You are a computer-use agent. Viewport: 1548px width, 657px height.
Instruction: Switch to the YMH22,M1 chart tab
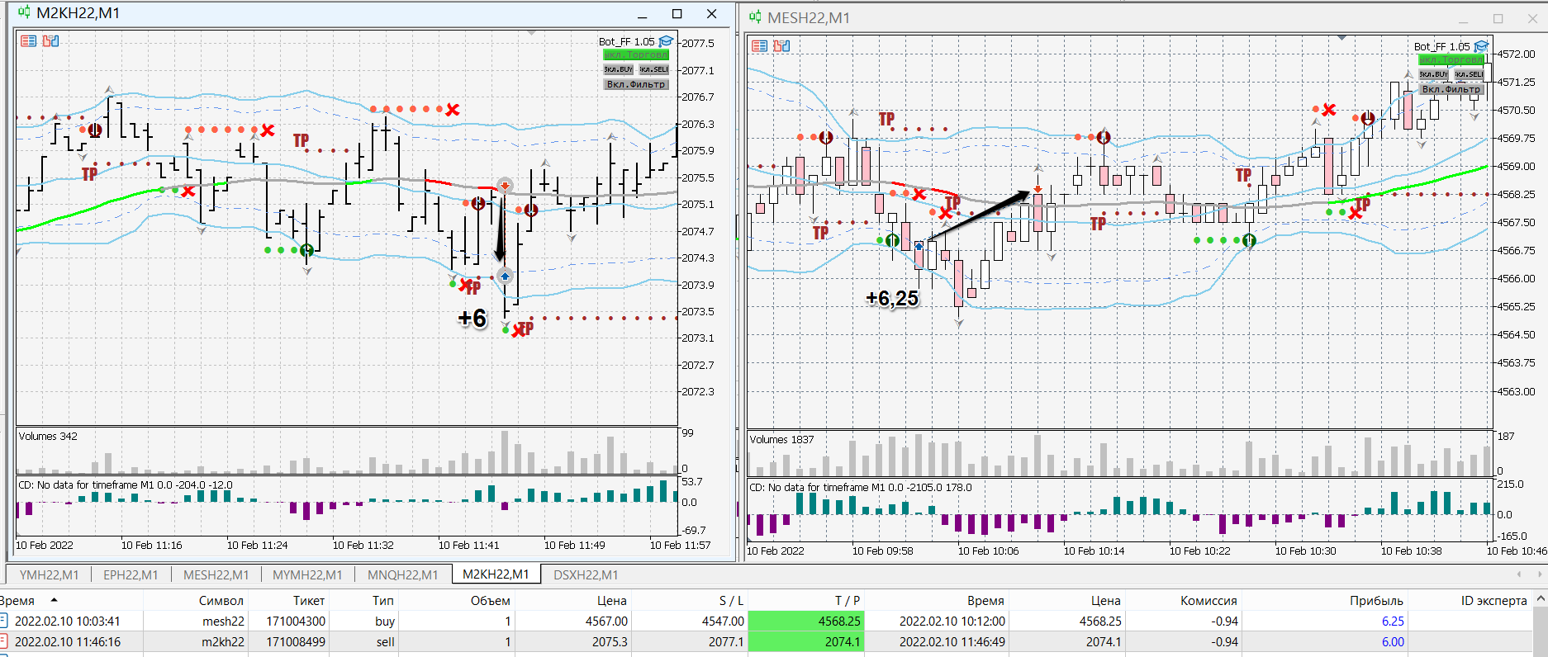coord(49,574)
